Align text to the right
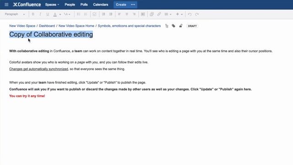 pos(134,14)
